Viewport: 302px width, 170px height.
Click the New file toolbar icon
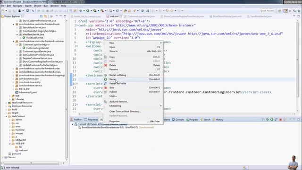[3, 11]
